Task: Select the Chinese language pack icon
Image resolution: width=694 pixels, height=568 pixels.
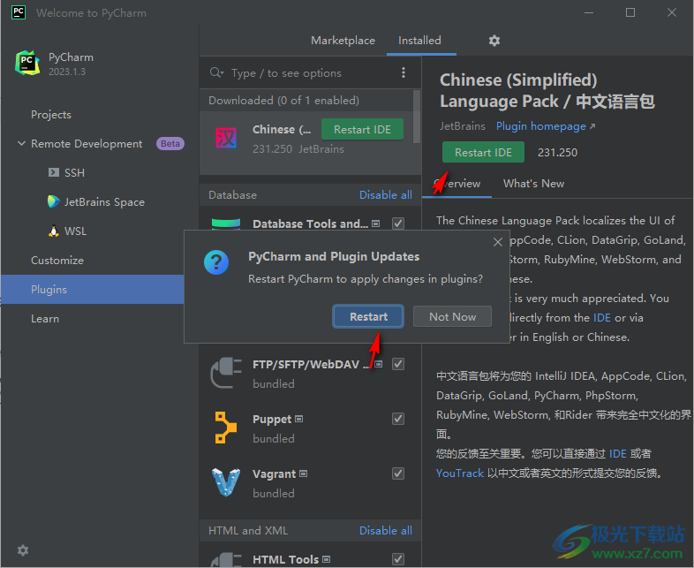Action: point(226,138)
